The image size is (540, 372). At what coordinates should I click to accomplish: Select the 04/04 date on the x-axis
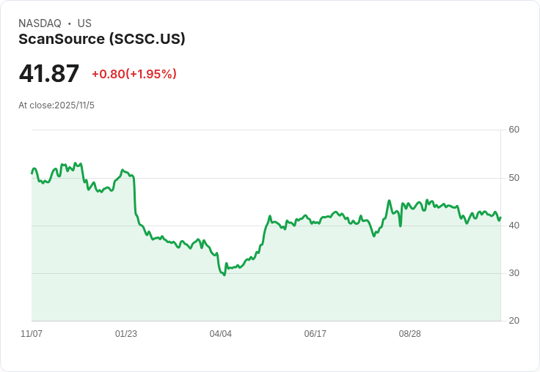(221, 334)
